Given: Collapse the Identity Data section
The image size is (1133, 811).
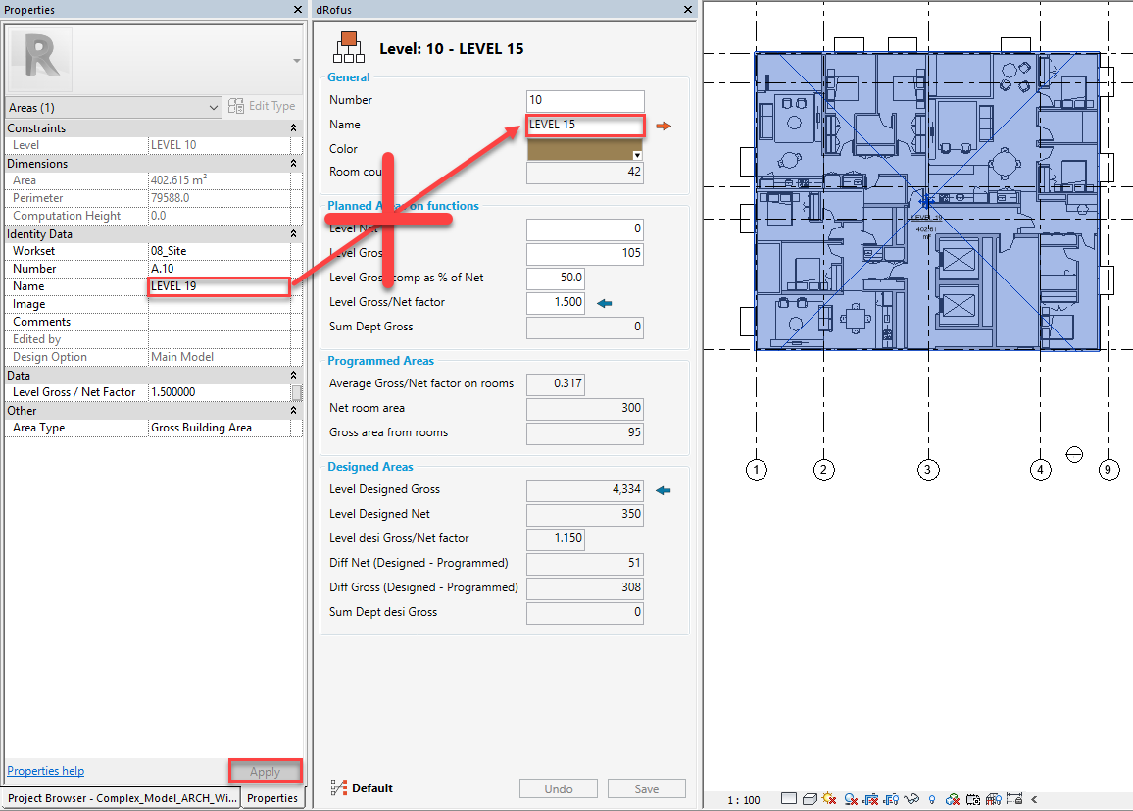Looking at the screenshot, I should pos(293,234).
